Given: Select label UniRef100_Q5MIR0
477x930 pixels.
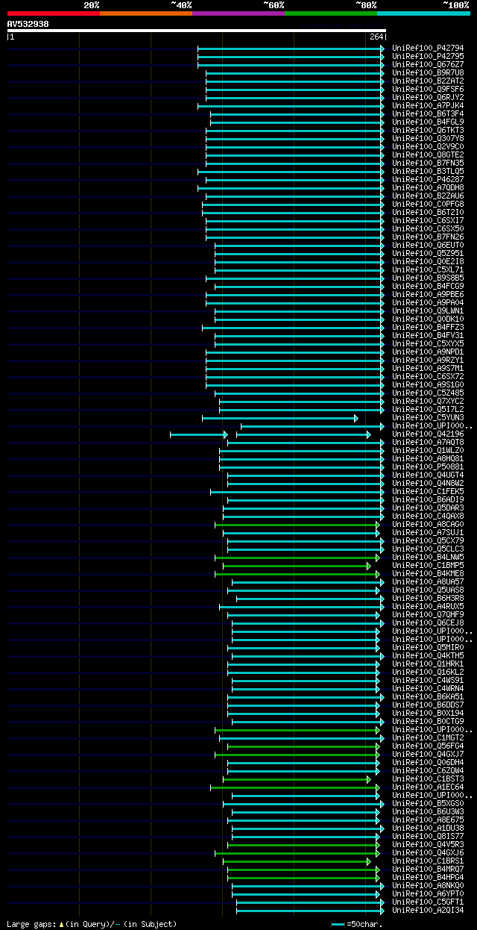Looking at the screenshot, I should pos(428,648).
